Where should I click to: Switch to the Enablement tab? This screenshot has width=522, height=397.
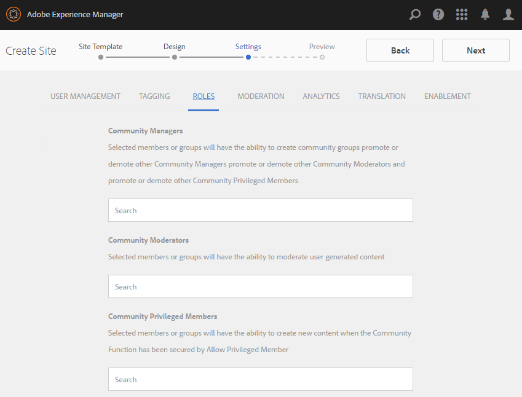[x=448, y=96]
